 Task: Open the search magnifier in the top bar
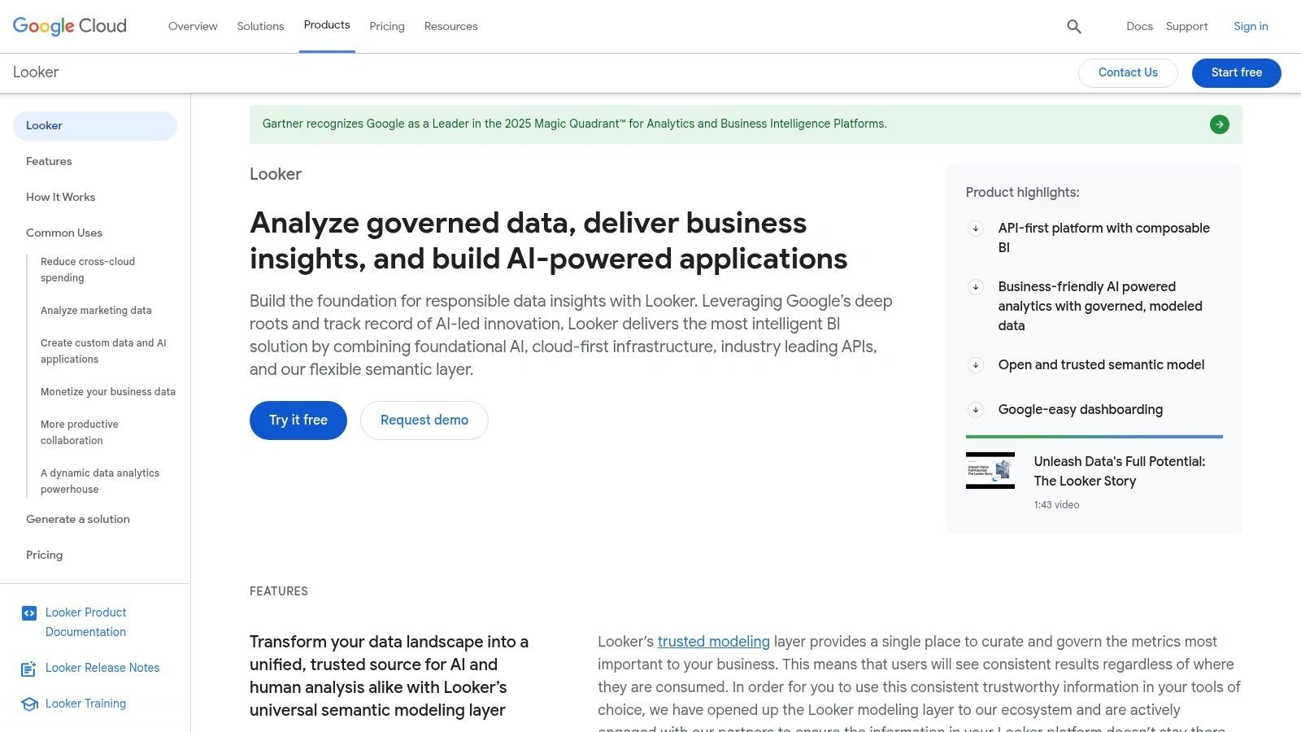pos(1073,26)
